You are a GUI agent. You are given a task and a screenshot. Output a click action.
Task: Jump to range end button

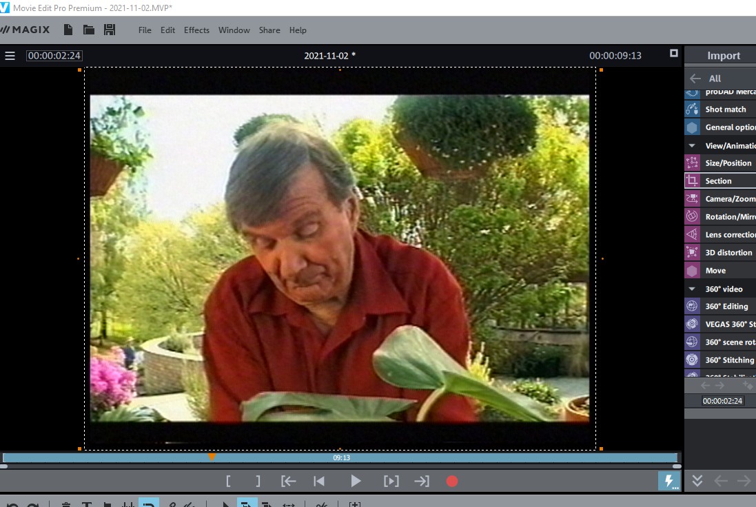[421, 481]
